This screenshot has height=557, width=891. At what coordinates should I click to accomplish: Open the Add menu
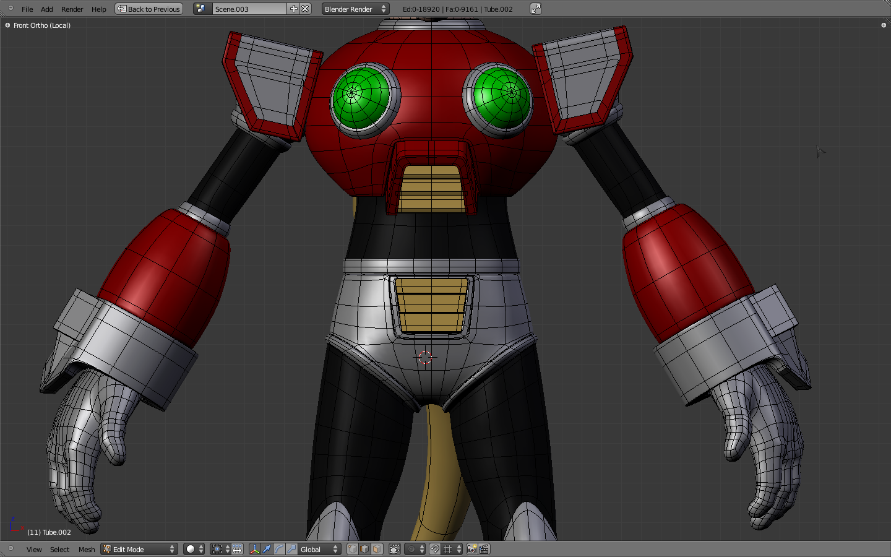(x=47, y=9)
